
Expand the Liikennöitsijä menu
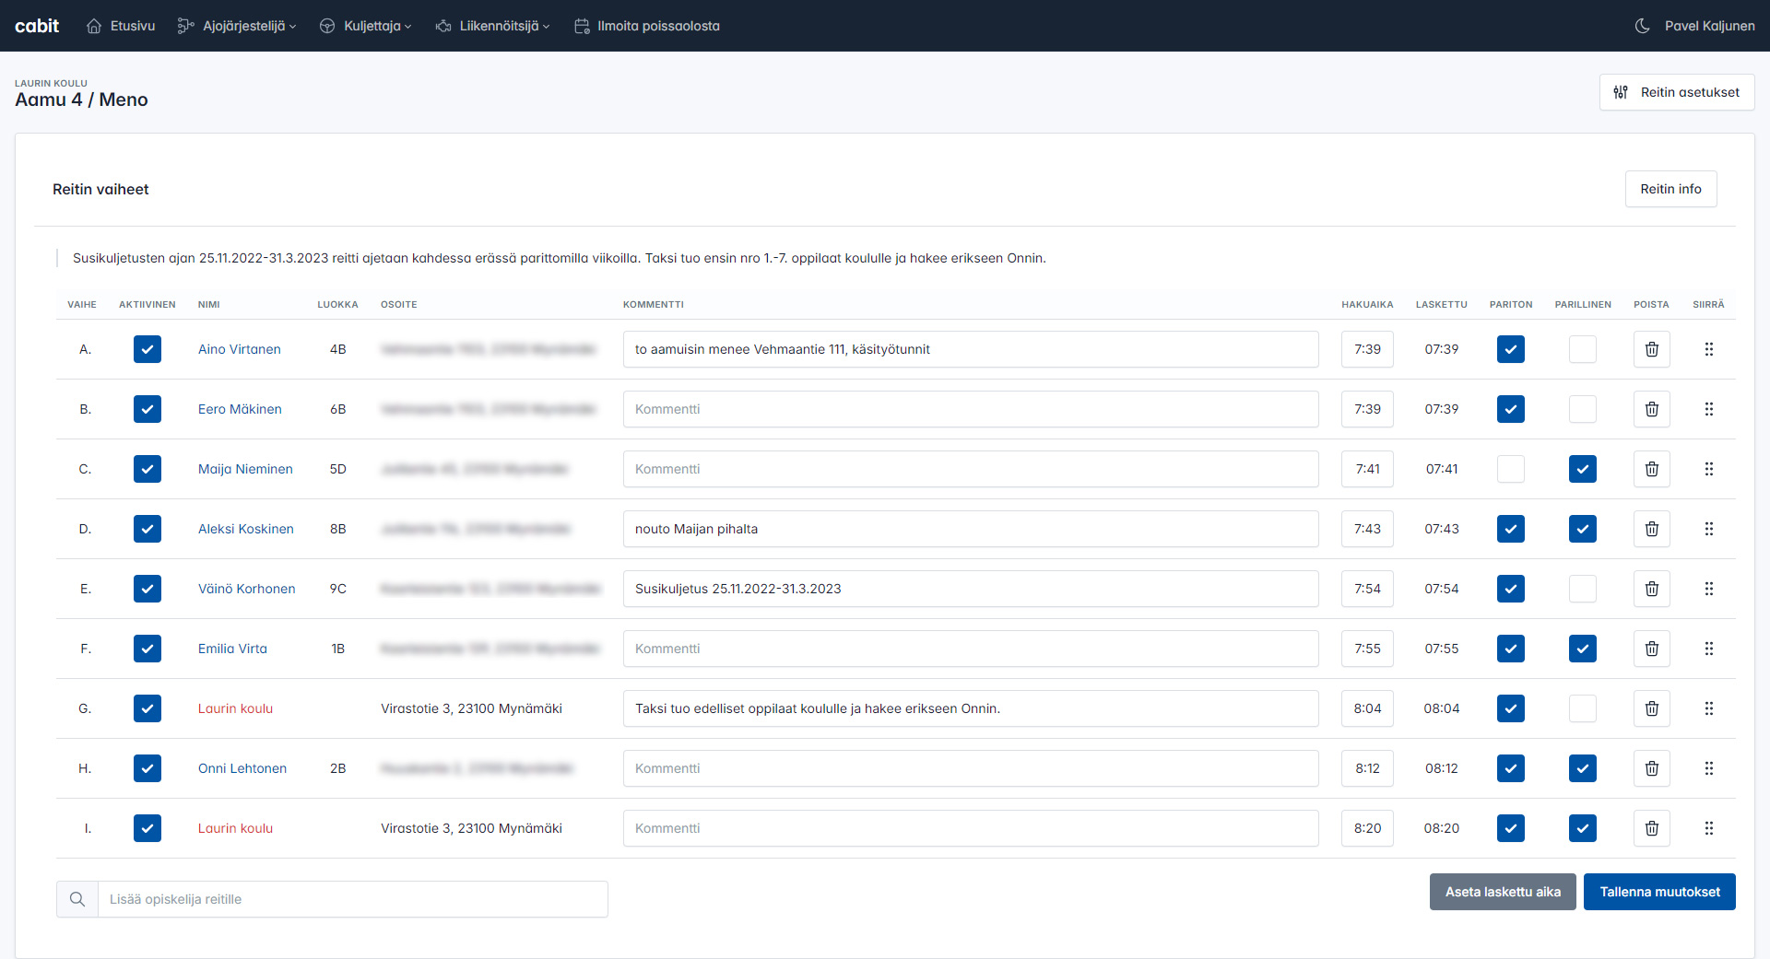(x=492, y=26)
